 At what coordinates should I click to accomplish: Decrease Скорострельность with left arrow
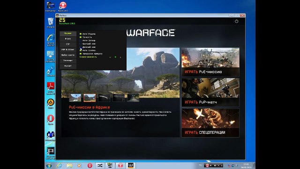(110, 57)
